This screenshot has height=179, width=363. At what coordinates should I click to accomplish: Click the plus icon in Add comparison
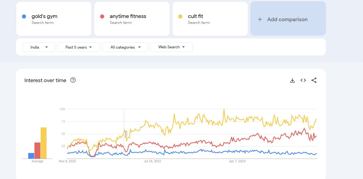tap(260, 19)
